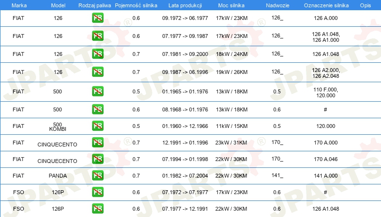Click the fuel icon in the 08.1968 -> 01.1976 row
Image resolution: width=381 pixels, height=217 pixels.
(97, 109)
